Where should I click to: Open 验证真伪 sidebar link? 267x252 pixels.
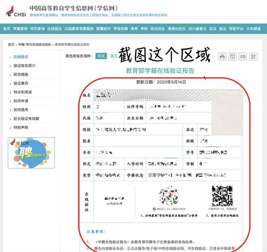click(x=21, y=83)
